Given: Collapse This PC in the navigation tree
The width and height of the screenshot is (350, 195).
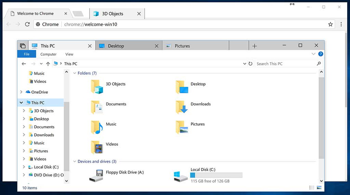Looking at the screenshot, I should point(21,103).
